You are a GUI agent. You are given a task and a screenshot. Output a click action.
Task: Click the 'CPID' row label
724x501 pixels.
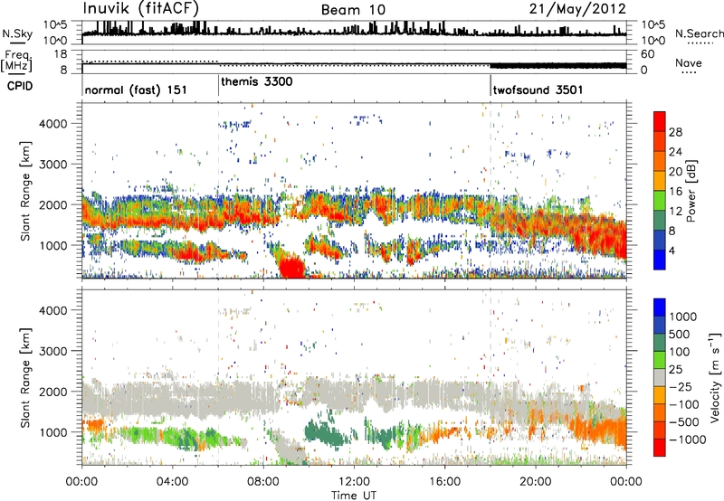point(20,86)
